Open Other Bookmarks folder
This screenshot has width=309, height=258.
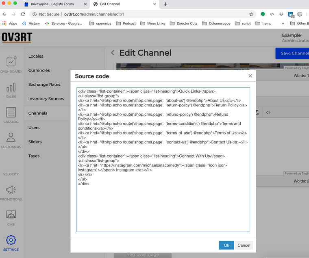300,24
